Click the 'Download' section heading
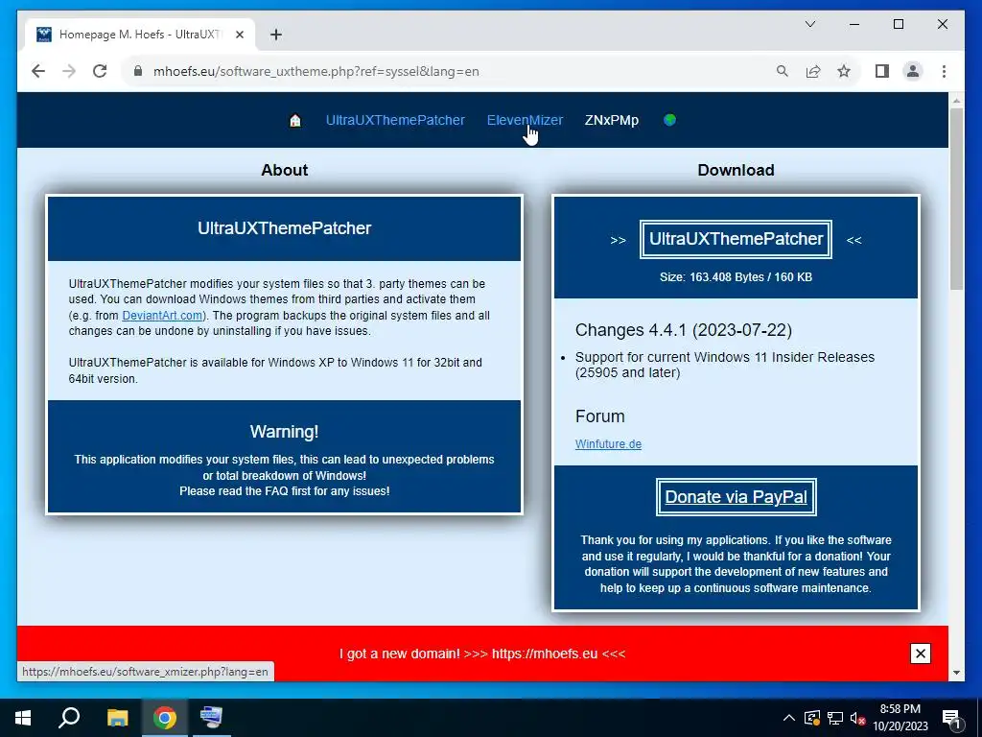This screenshot has height=737, width=982. click(x=736, y=170)
